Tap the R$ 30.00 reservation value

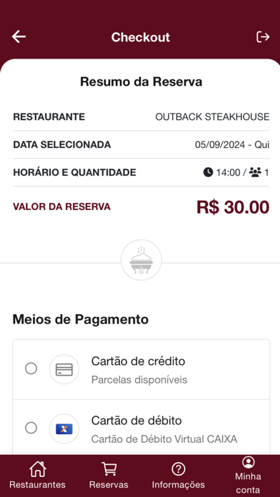pos(233,207)
